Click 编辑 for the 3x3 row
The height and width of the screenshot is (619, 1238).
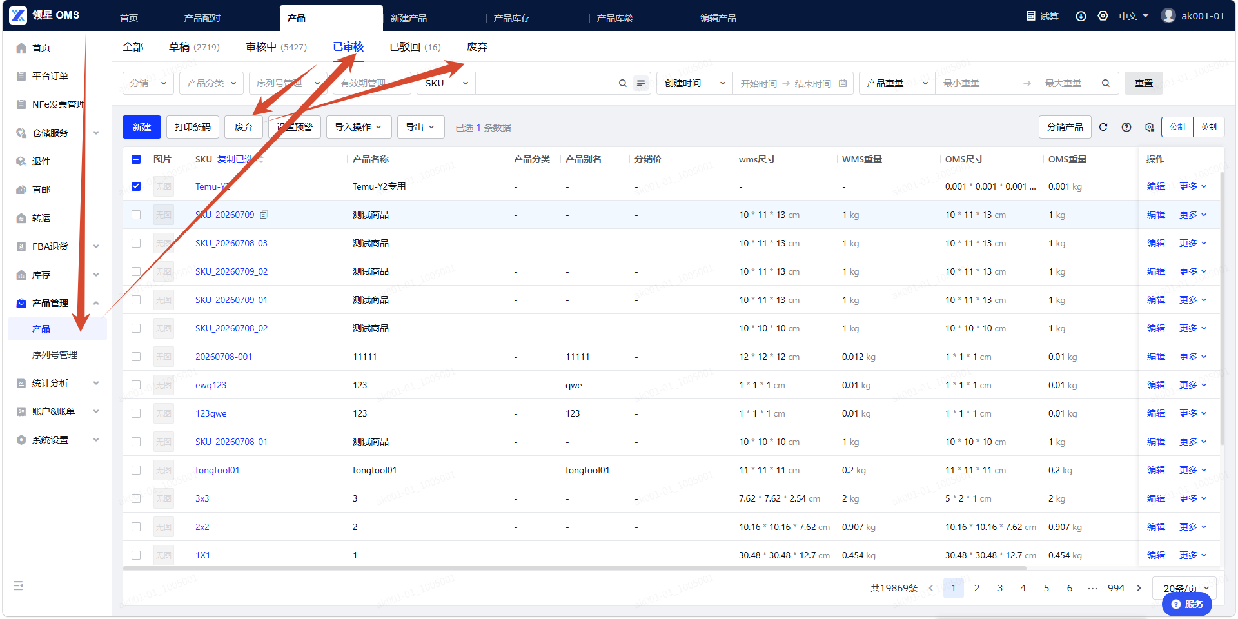[1156, 498]
